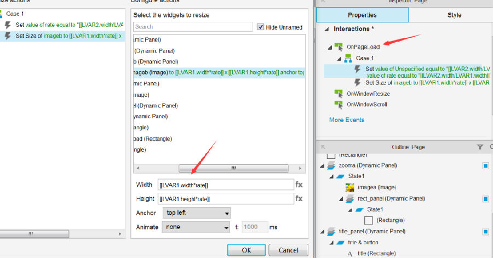Screen dimensions: 493x258
Task: Select the imagea image thumbnail in outline
Action: pos(350,187)
